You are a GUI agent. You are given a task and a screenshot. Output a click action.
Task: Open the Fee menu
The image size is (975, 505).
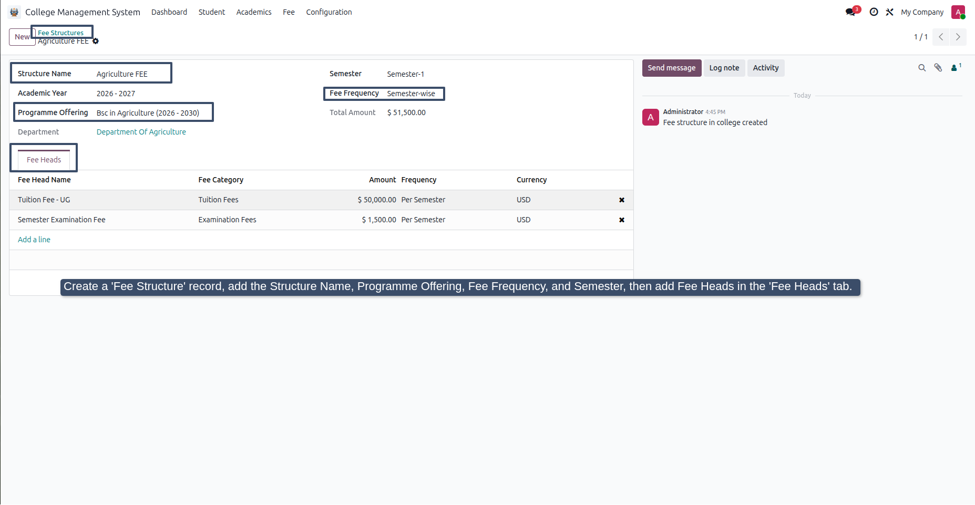tap(289, 12)
